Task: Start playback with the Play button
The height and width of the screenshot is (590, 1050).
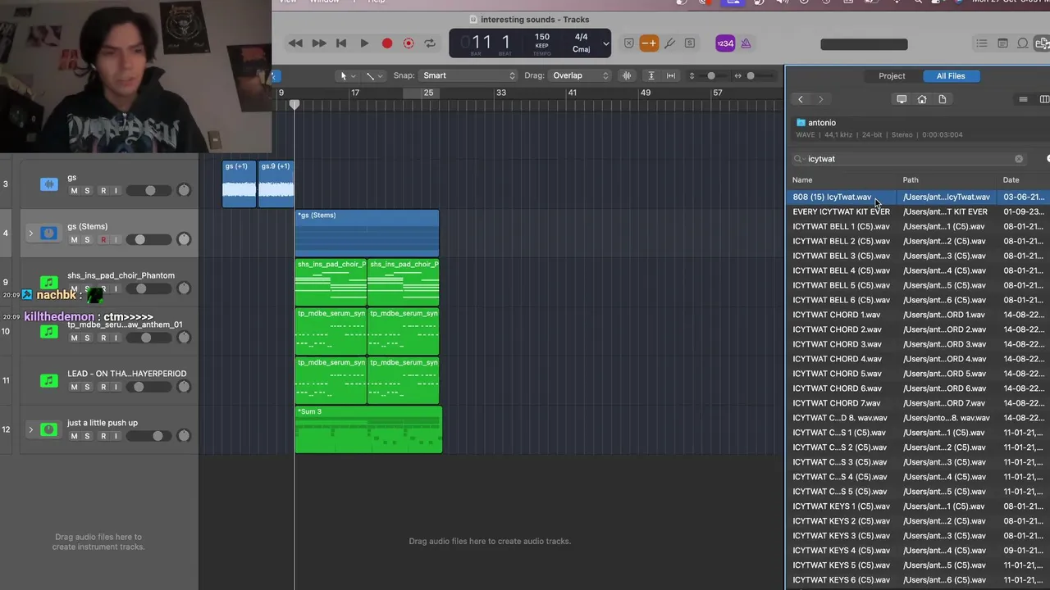Action: [x=364, y=43]
